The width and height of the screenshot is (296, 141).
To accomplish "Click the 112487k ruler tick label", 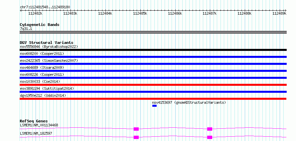I will (x=210, y=13).
